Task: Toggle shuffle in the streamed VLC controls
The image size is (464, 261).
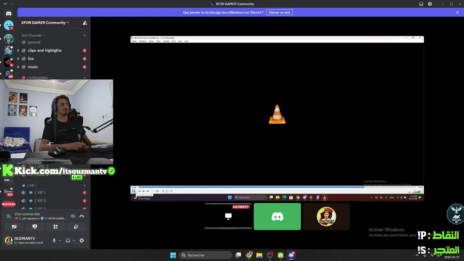Action: point(171,191)
